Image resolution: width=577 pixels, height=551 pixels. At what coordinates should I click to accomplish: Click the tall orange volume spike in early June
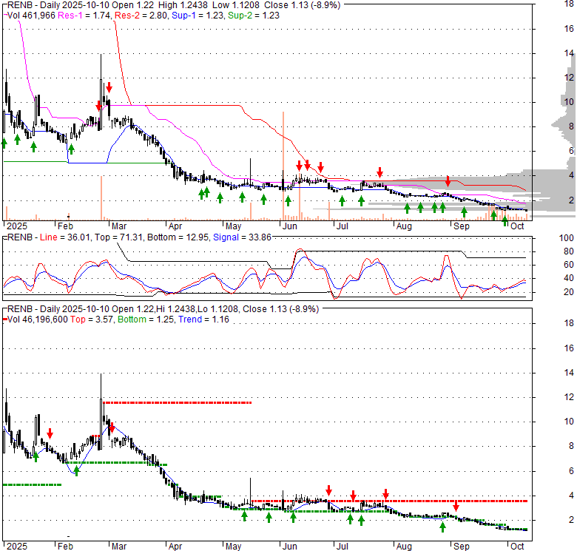pos(283,163)
